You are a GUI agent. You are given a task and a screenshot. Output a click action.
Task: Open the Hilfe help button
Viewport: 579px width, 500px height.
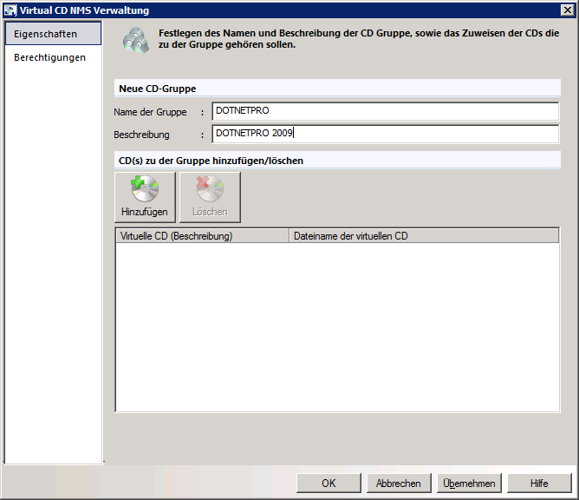coord(539,483)
